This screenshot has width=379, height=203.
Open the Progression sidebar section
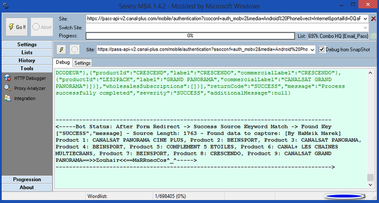pos(27,179)
